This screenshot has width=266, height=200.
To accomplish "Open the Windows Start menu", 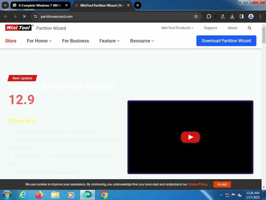I will coord(7,195).
